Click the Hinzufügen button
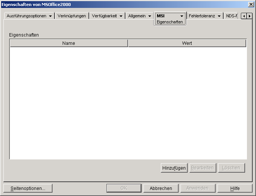The image size is (256, 196). click(174, 168)
